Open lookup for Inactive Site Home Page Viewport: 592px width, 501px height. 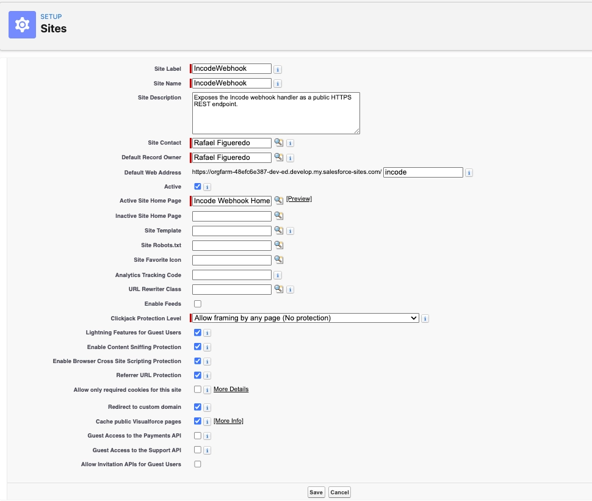pos(279,215)
